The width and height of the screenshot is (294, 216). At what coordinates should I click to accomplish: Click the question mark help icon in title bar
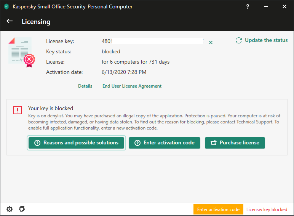click(x=249, y=6)
